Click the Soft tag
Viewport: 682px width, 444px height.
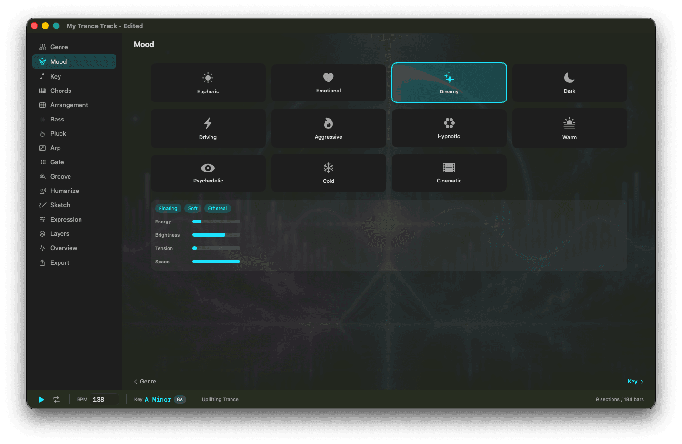[x=193, y=208]
